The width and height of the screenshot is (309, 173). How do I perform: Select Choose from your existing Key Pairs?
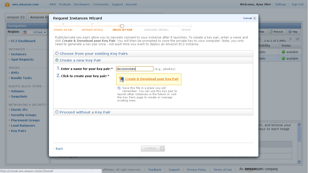tap(57, 53)
